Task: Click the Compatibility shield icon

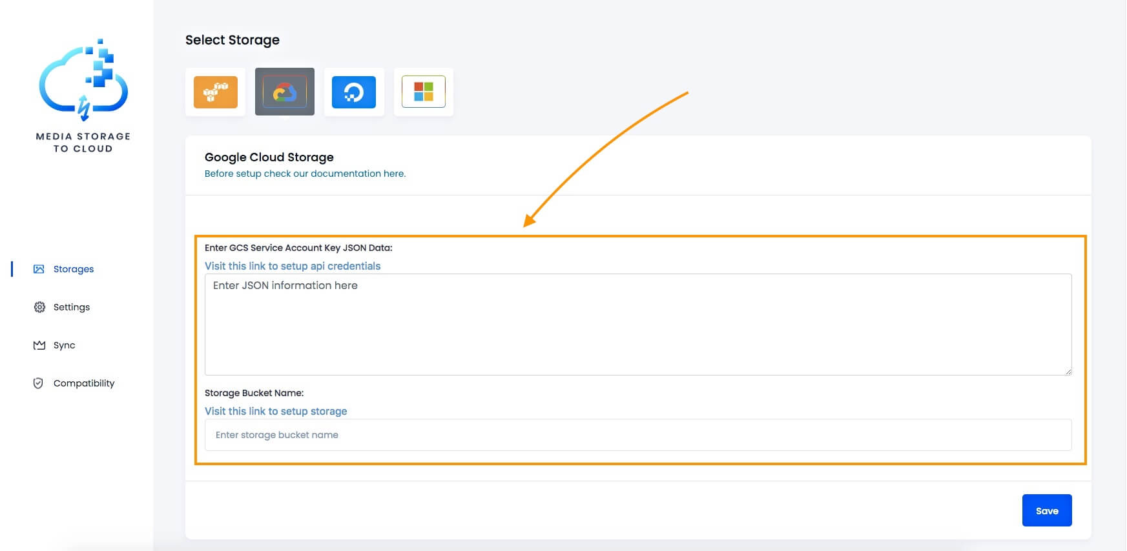Action: (x=39, y=383)
